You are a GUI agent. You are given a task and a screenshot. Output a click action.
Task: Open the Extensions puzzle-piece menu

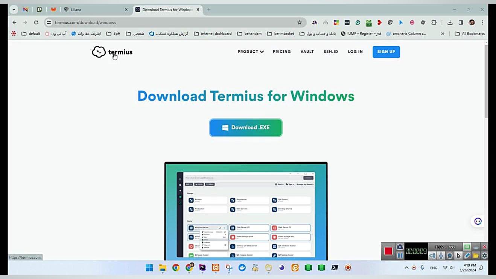(x=434, y=23)
